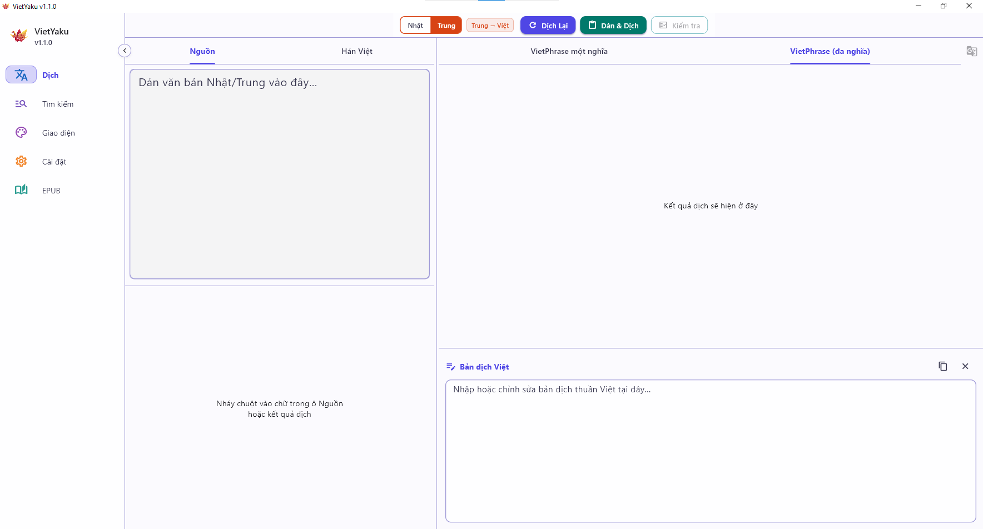Open EPUB from the sidebar label
Viewport: 983px width, 529px height.
click(51, 191)
